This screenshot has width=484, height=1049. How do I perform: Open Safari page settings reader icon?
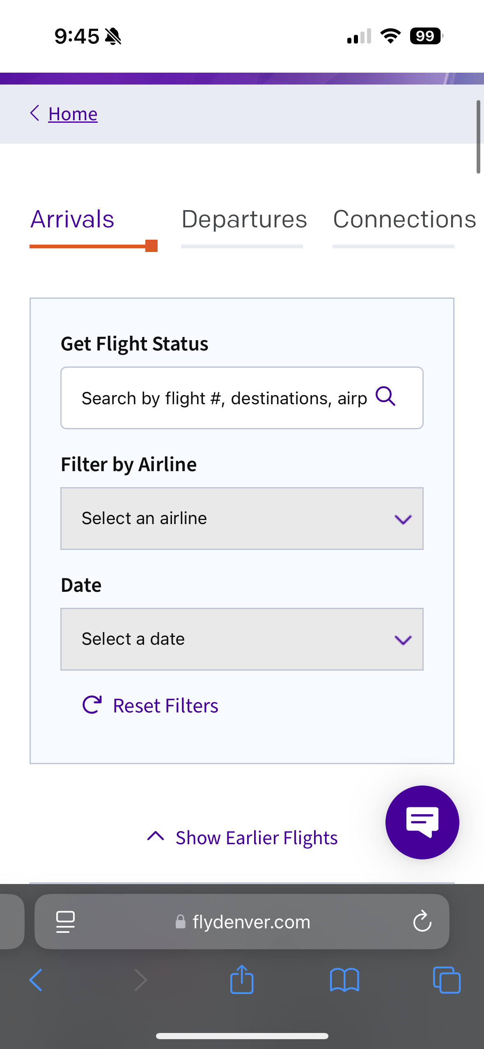(x=65, y=922)
